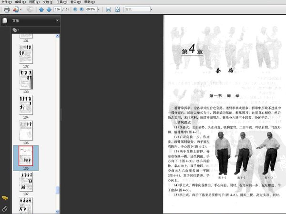Go to previous page with up arrow
This screenshot has width=286, height=214.
(x=41, y=10)
